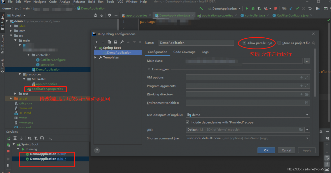
Task: Expand all in the Services toolbar
Action: (x=15, y=138)
